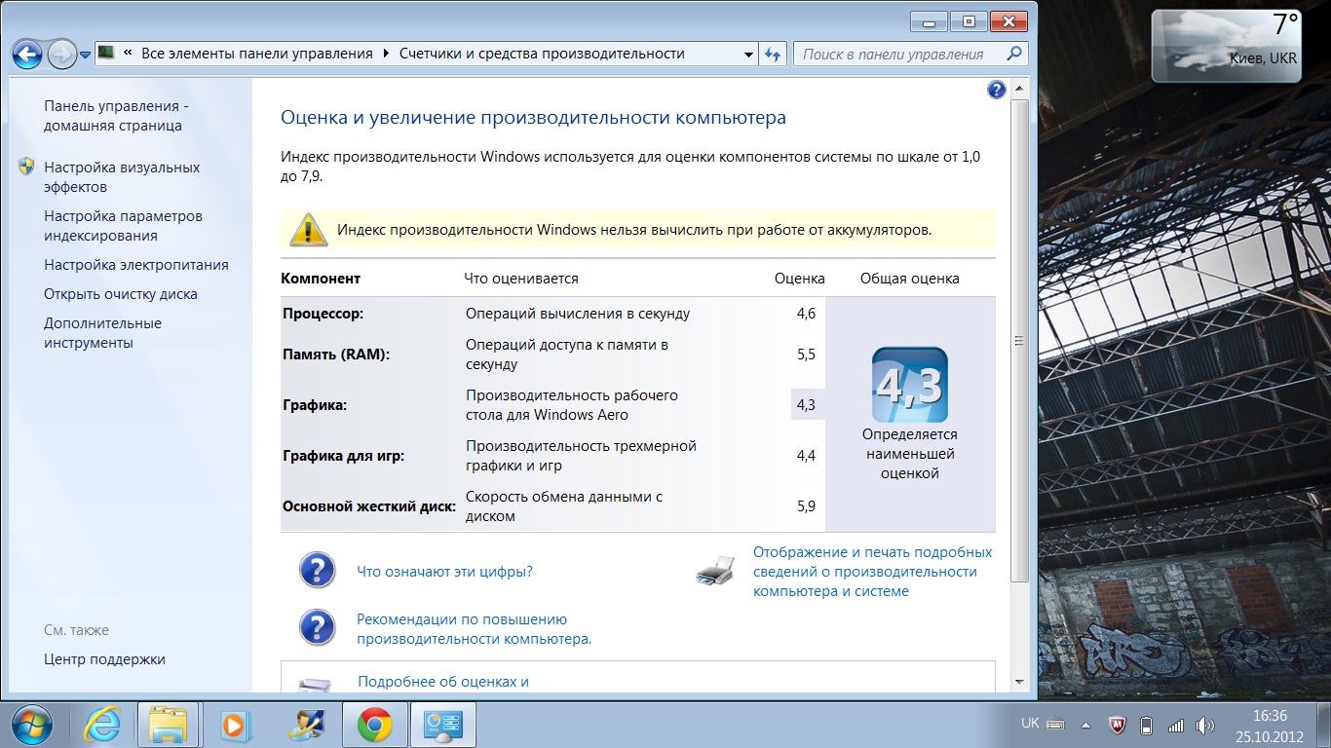Go back with the Back arrow button
This screenshot has width=1331, height=748.
click(28, 54)
